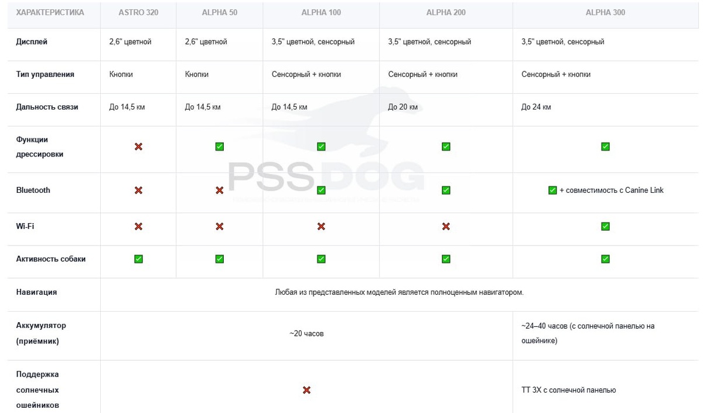Click Alpha 50 range До 14,5 км
This screenshot has height=413, width=703.
click(x=203, y=107)
